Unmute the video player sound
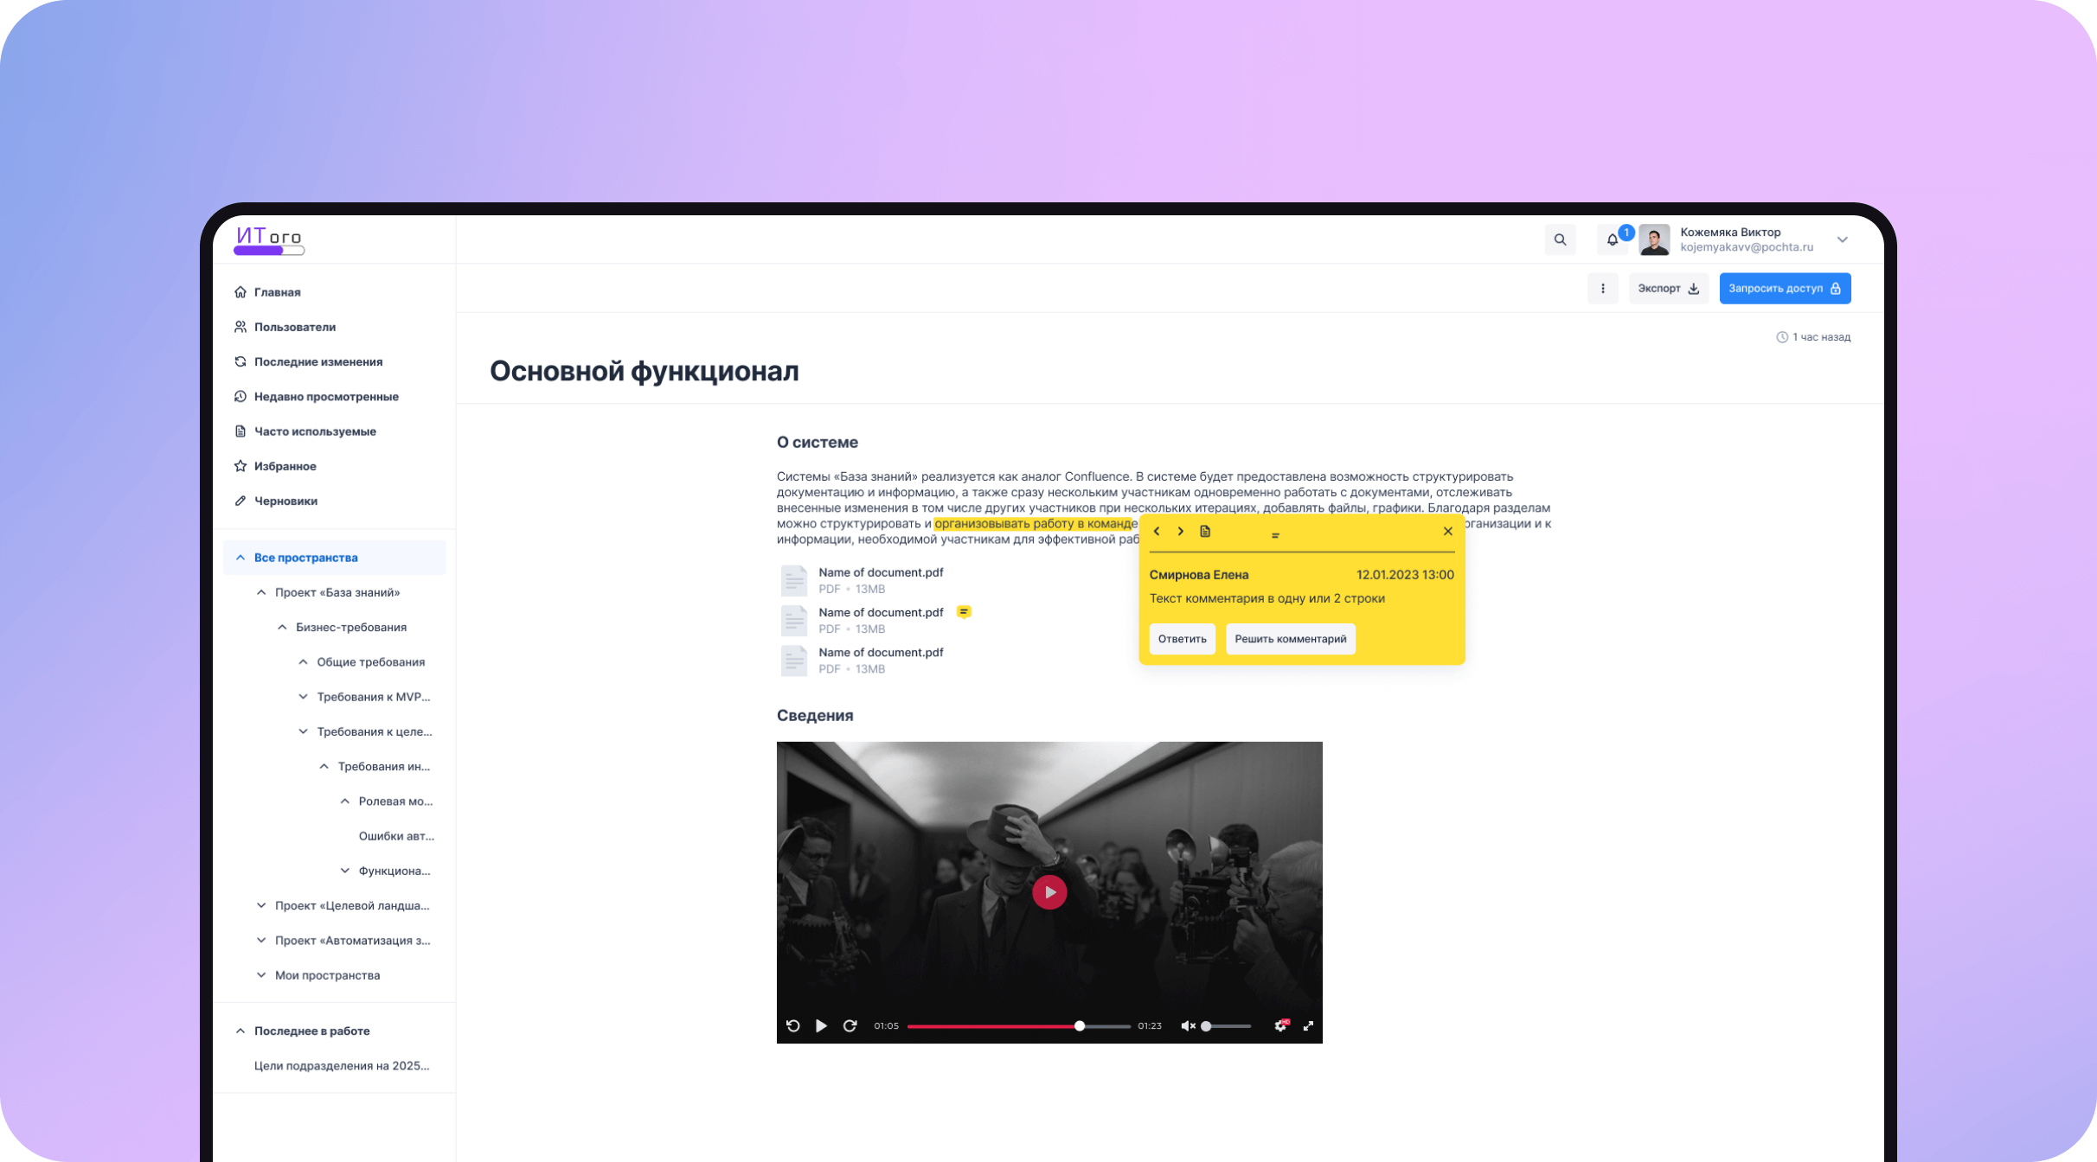 click(1187, 1026)
